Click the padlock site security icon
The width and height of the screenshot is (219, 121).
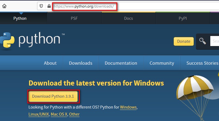pos(49,6)
